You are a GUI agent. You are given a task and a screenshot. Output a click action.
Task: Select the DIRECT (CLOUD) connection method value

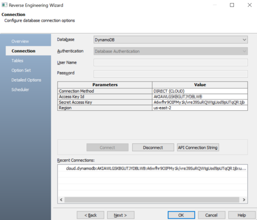click(x=200, y=91)
